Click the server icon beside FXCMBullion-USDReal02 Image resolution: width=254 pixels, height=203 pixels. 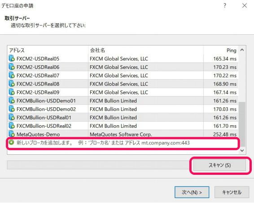click(12, 126)
